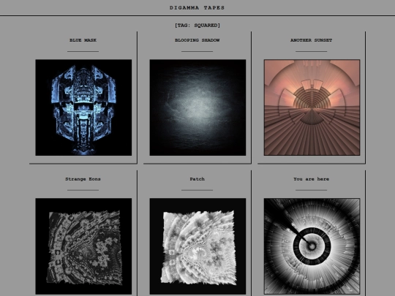View the Another Sunset artwork thumbnail
395x296 pixels.
coord(312,107)
